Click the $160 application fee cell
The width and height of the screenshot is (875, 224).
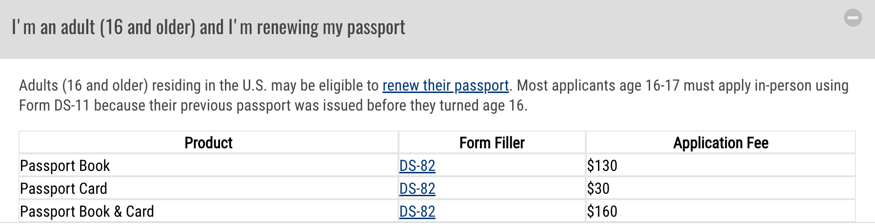pyautogui.click(x=602, y=212)
